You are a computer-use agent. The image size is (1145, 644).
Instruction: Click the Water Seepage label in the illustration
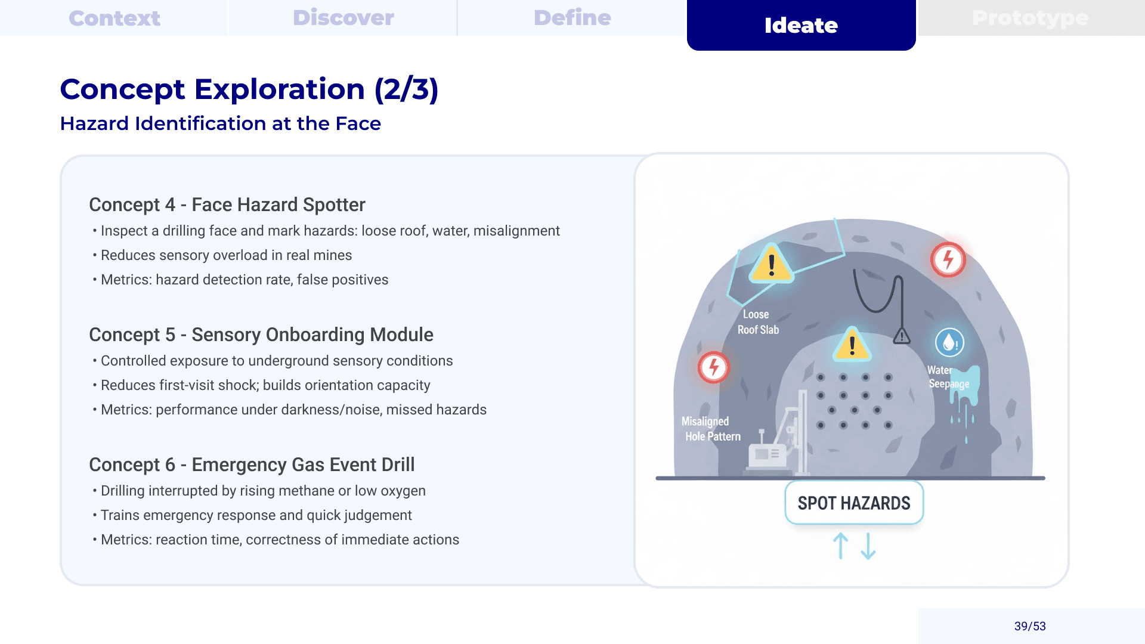[948, 377]
